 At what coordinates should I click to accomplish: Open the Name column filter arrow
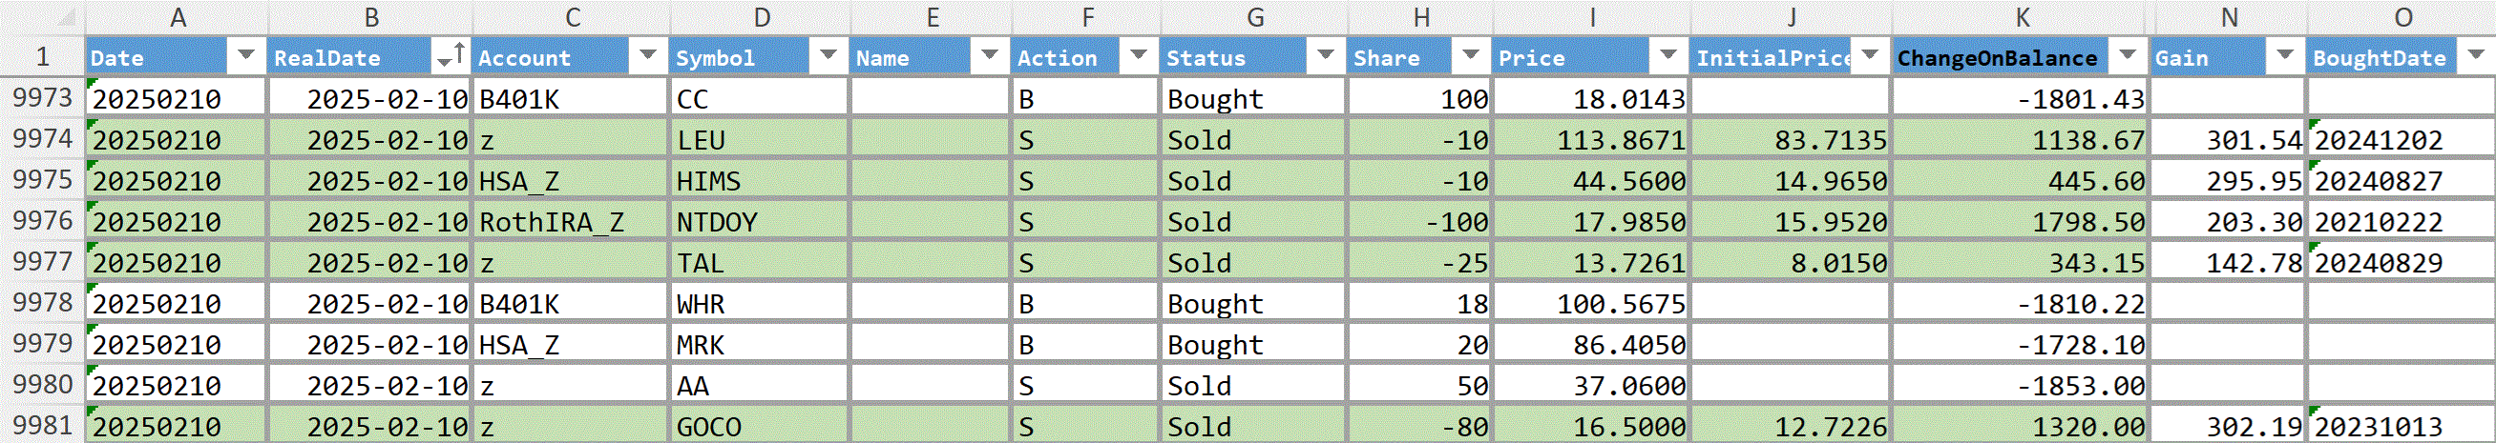pos(989,56)
